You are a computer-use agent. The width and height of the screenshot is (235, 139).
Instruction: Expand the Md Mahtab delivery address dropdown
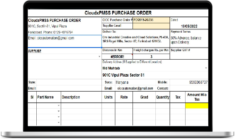206,68
